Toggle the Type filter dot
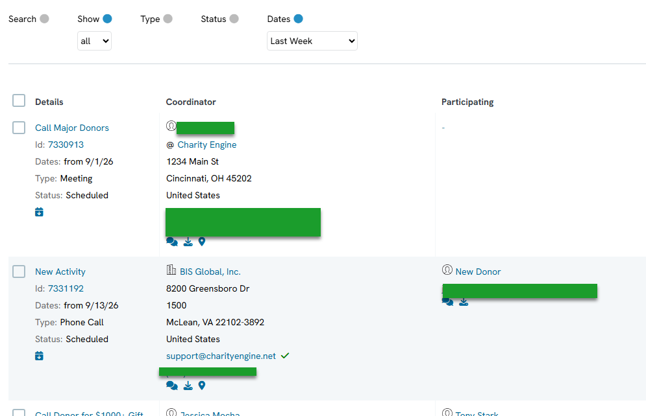Image resolution: width=646 pixels, height=416 pixels. tap(168, 19)
